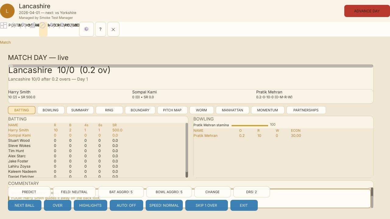
Task: Select Tim Hunt in batting table
Action: click(x=97, y=151)
